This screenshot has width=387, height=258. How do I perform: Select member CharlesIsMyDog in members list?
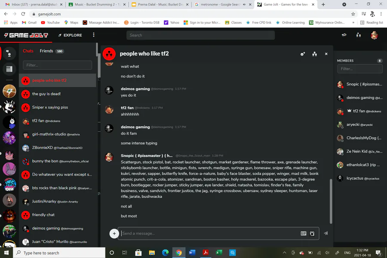pyautogui.click(x=359, y=138)
